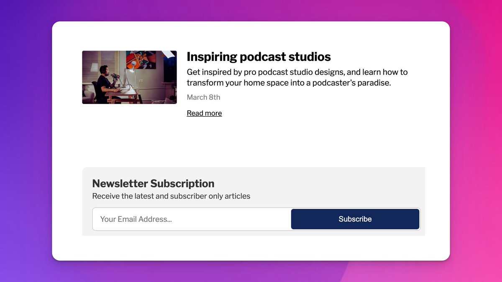Viewport: 502px width, 282px height.
Task: Click the purple gradient background left of the card
Action: (x=25, y=142)
